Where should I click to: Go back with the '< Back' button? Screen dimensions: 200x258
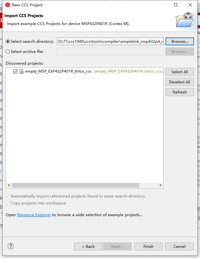pos(88,246)
